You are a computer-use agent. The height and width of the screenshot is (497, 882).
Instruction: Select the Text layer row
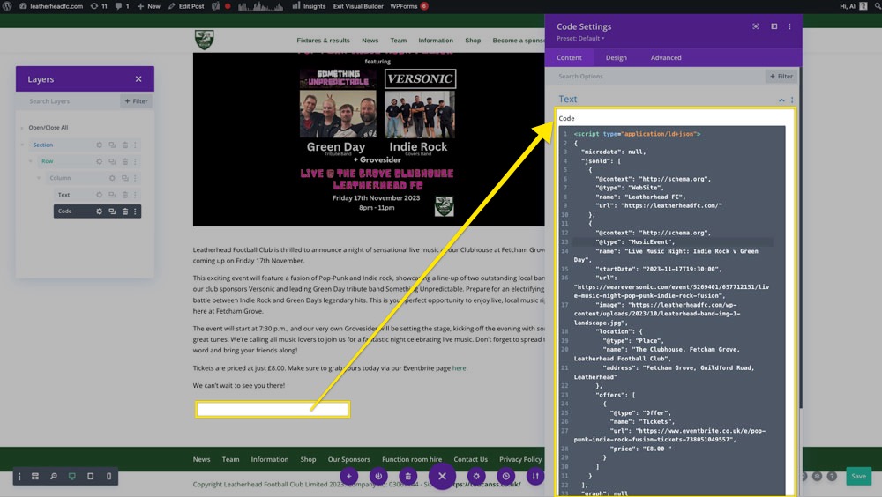(x=97, y=195)
